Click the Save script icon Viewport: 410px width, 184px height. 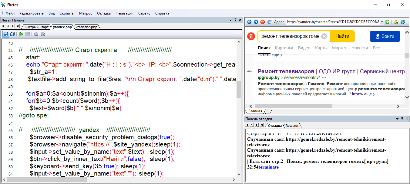[x=6, y=34]
